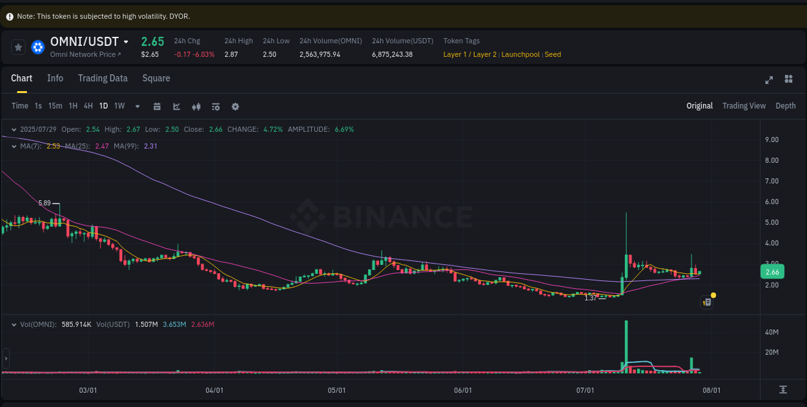Screen dimensions: 807x407
Task: Open the layout grid icon
Action: (x=788, y=79)
